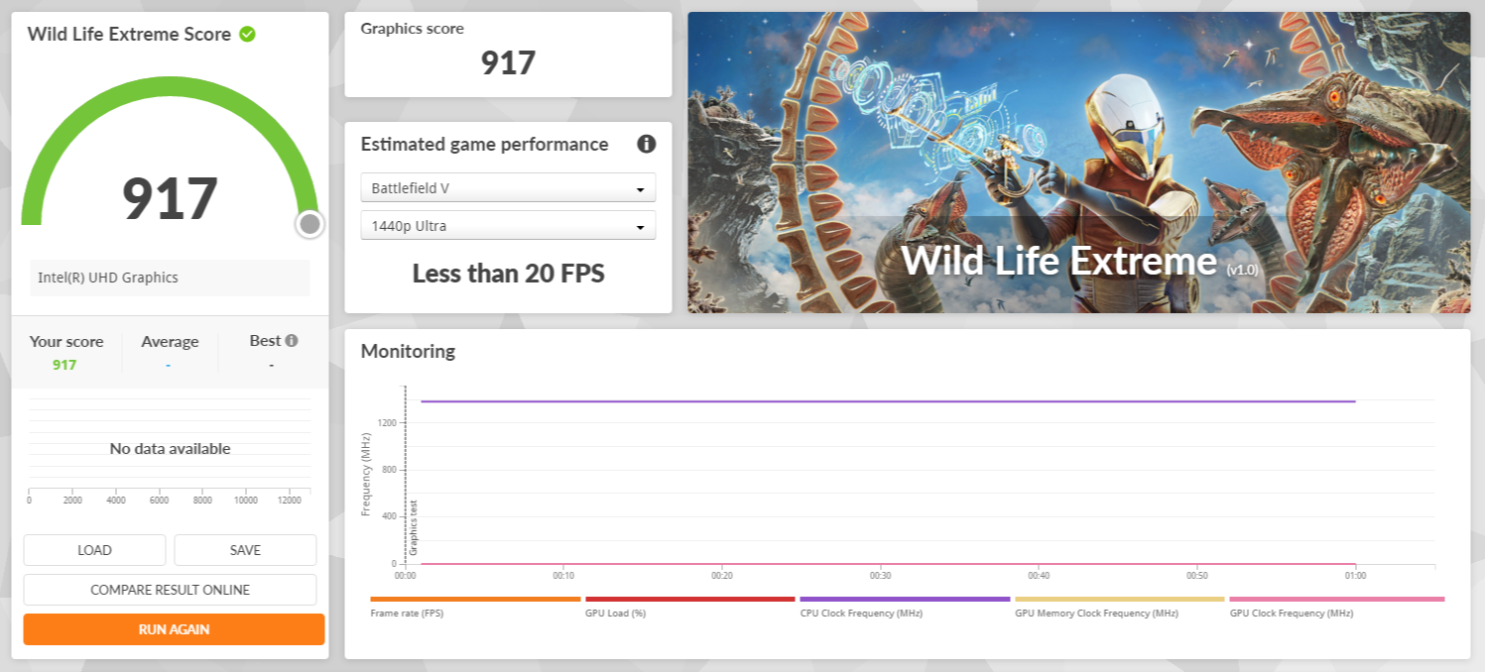The image size is (1485, 672).
Task: Toggle CPU Clock Frequency legend
Action: click(x=905, y=607)
